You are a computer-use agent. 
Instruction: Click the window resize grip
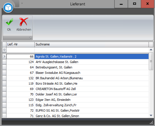[x=152, y=123]
